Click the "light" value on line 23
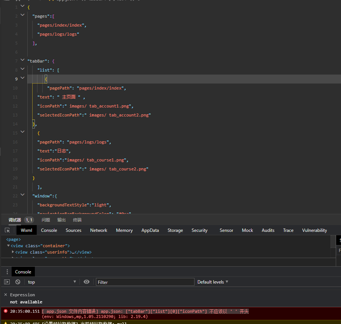The image size is (341, 324). pos(100,205)
